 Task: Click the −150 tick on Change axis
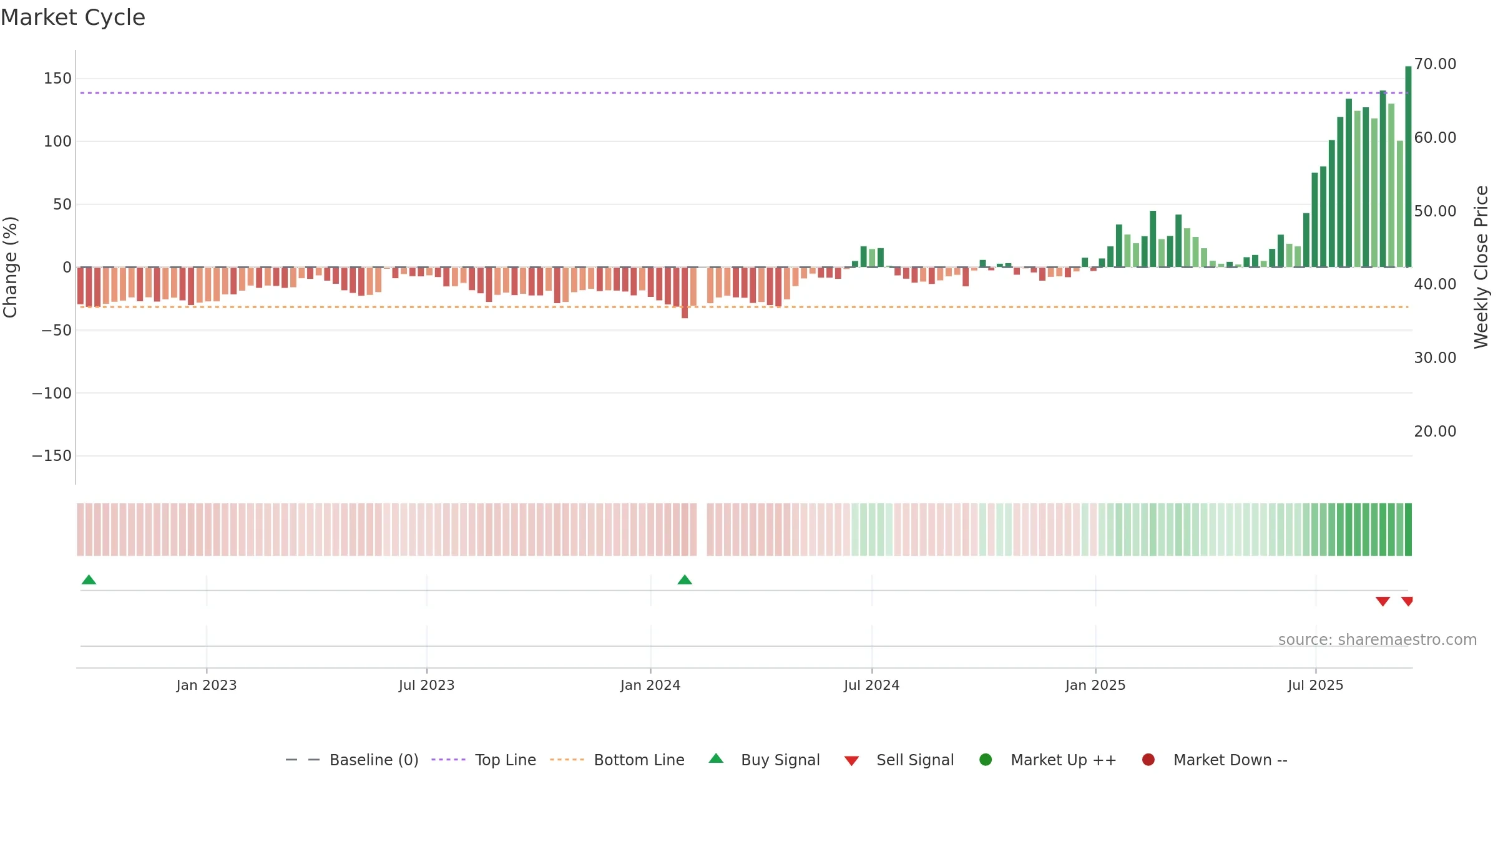pyautogui.click(x=52, y=456)
